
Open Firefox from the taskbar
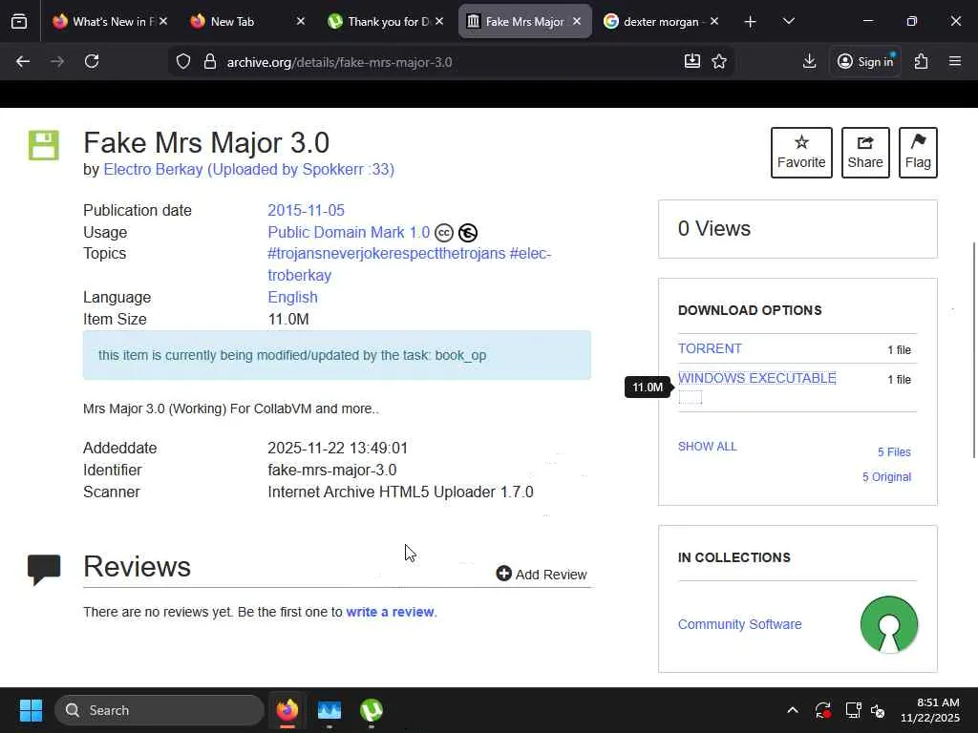click(287, 710)
